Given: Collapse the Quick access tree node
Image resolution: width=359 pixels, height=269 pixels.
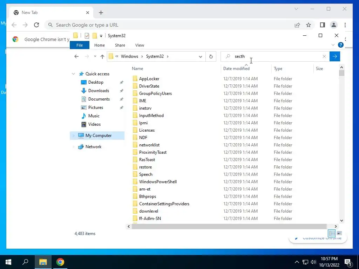Looking at the screenshot, I should 73,74.
